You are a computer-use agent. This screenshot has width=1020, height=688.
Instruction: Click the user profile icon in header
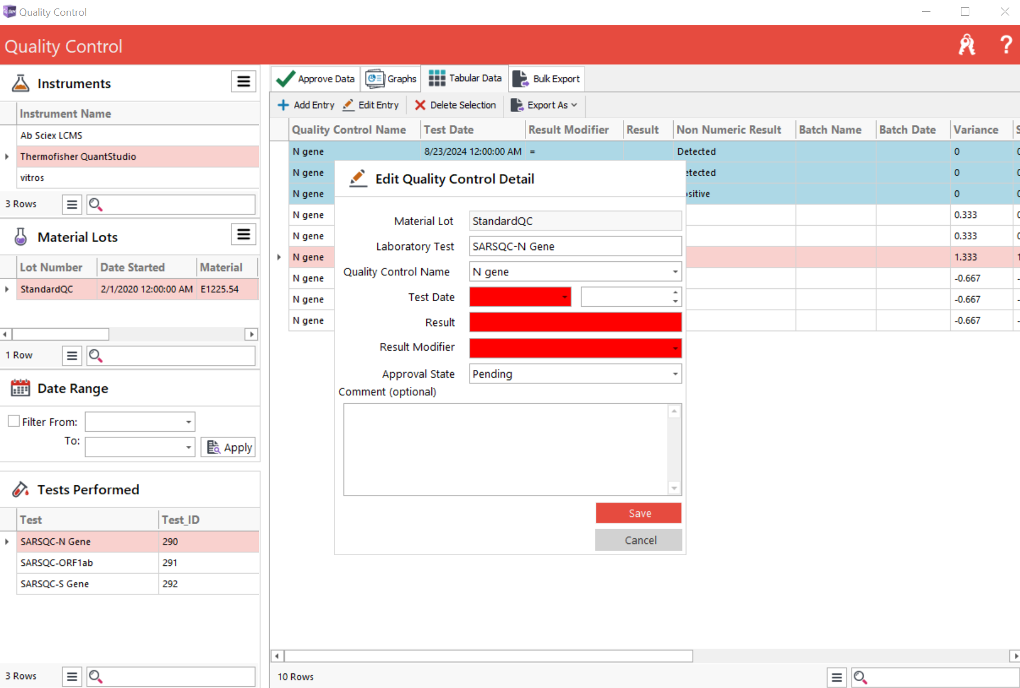(x=966, y=45)
